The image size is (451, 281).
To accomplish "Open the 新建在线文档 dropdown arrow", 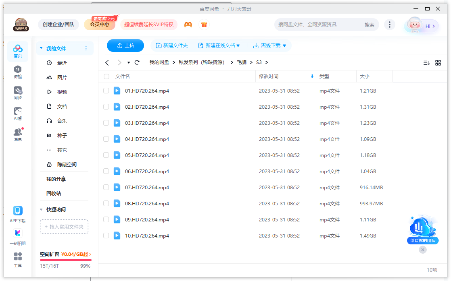I will [238, 45].
